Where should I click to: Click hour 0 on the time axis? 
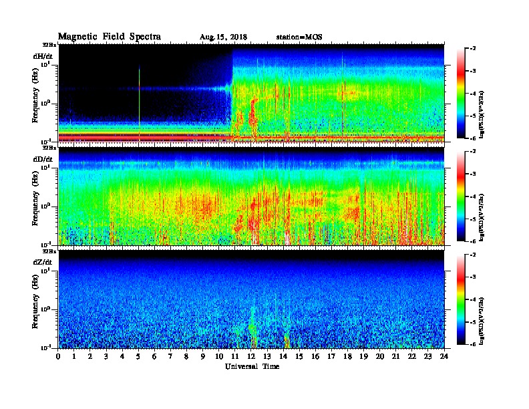tap(58, 357)
